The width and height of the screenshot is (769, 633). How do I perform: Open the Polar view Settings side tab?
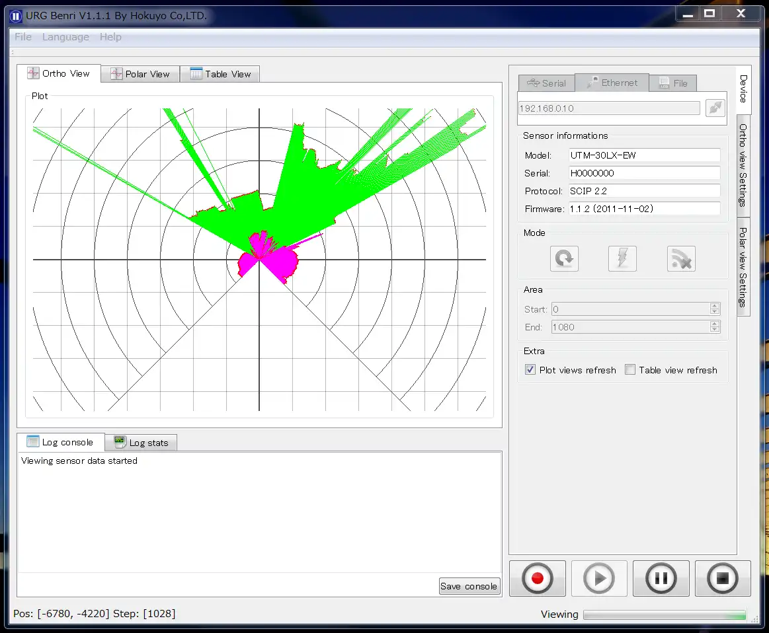click(x=743, y=268)
